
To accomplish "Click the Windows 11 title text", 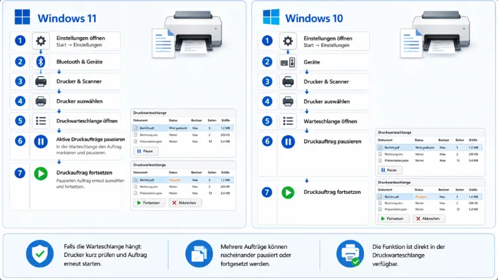I will click(x=67, y=18).
